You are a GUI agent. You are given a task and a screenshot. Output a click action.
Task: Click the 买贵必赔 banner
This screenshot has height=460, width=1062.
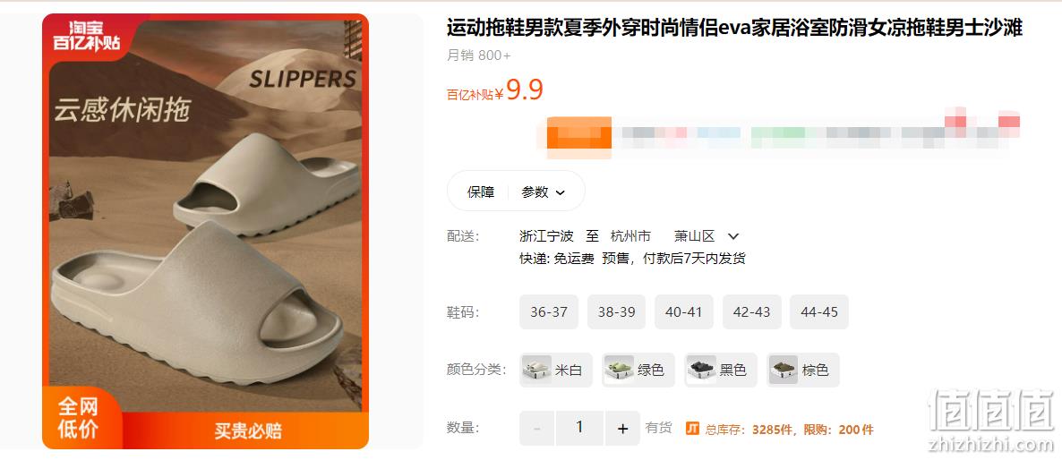249,430
